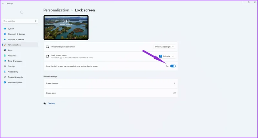Viewport: 258px width, 138px height.
Task: Open System settings category
Action: [20, 29]
